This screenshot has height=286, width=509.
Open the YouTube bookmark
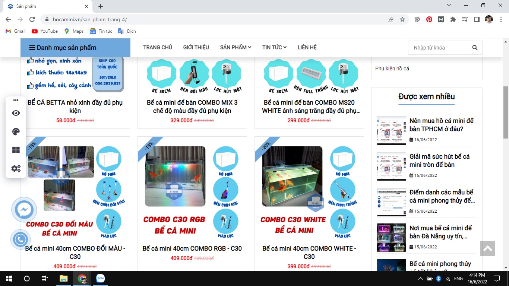click(45, 31)
